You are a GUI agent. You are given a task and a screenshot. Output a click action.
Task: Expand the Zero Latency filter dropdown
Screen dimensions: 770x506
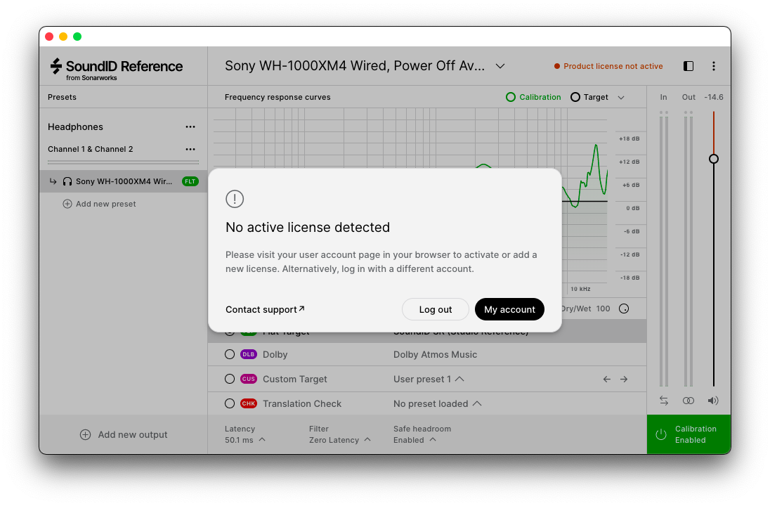tap(340, 440)
